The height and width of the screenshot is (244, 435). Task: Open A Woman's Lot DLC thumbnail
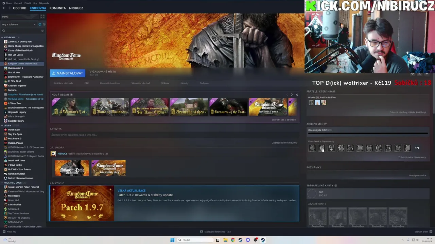click(x=71, y=107)
